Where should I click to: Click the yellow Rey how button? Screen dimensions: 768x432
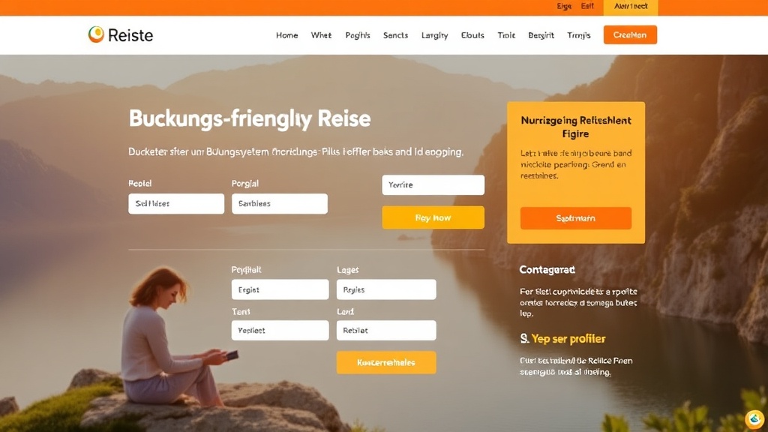coord(433,217)
